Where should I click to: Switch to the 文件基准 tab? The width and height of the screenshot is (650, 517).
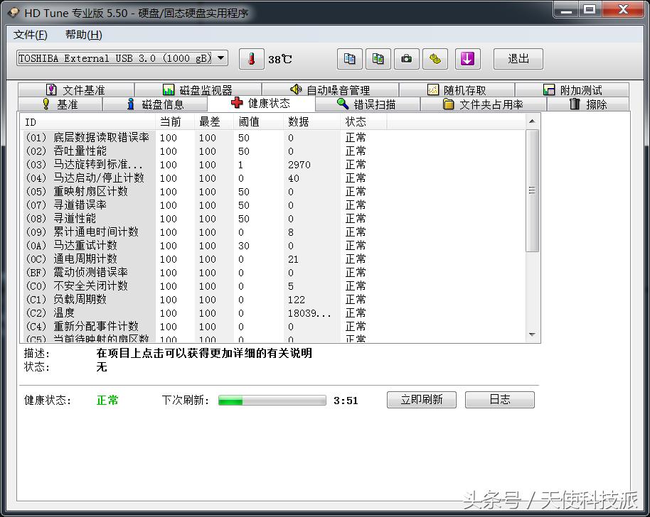[76, 89]
